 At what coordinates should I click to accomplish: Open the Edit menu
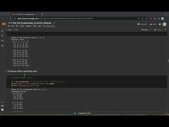click(13, 26)
